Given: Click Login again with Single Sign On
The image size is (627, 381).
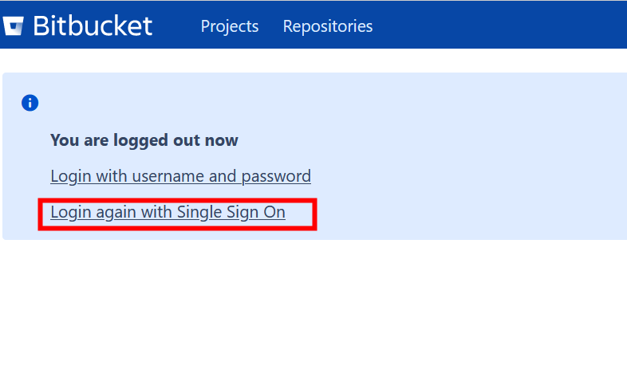Looking at the screenshot, I should click(168, 213).
